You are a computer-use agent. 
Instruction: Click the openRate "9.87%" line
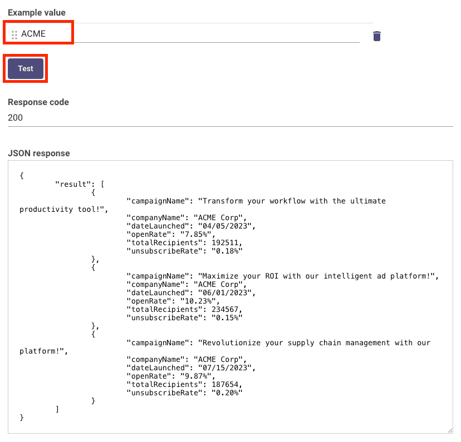click(x=171, y=376)
